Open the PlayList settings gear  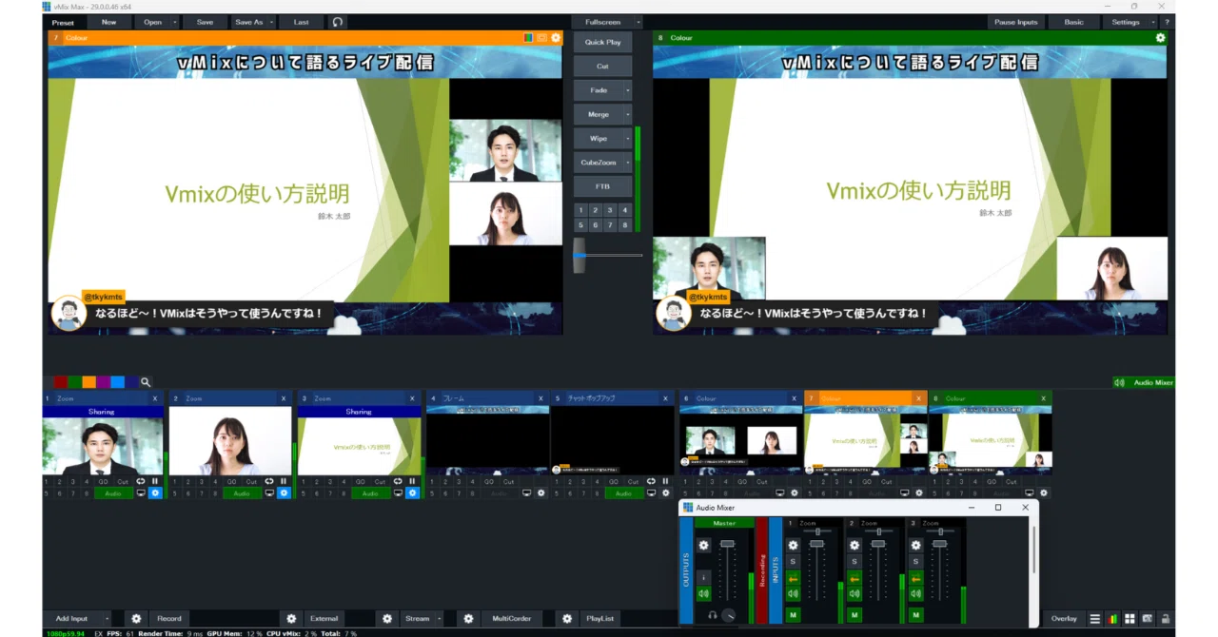[x=567, y=619]
